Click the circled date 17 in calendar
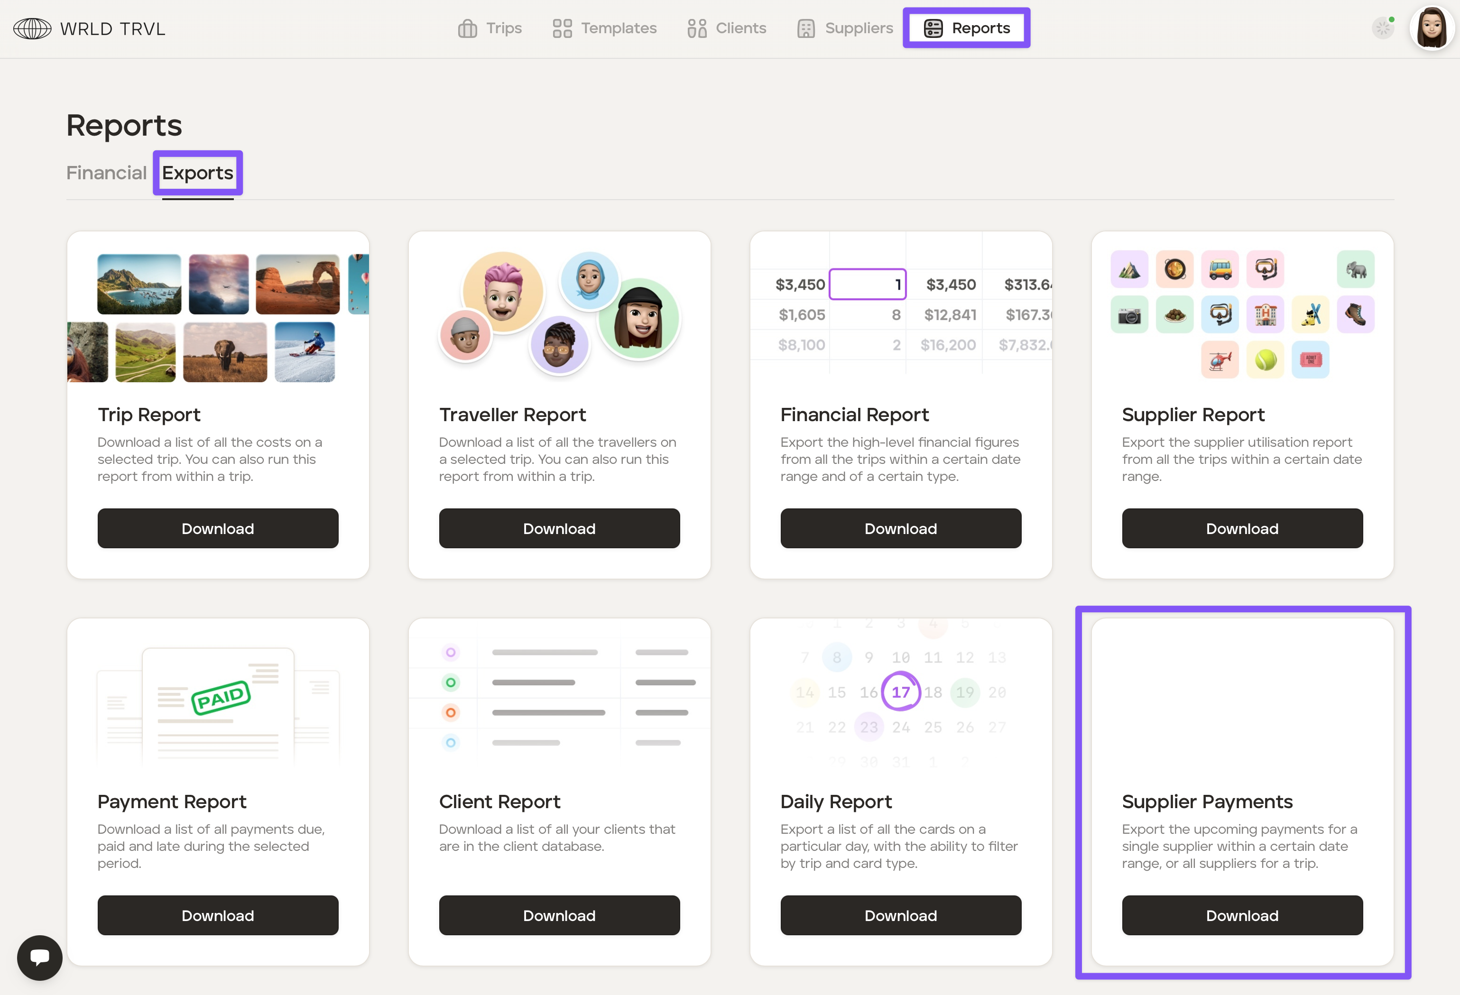The height and width of the screenshot is (995, 1460). (x=900, y=691)
